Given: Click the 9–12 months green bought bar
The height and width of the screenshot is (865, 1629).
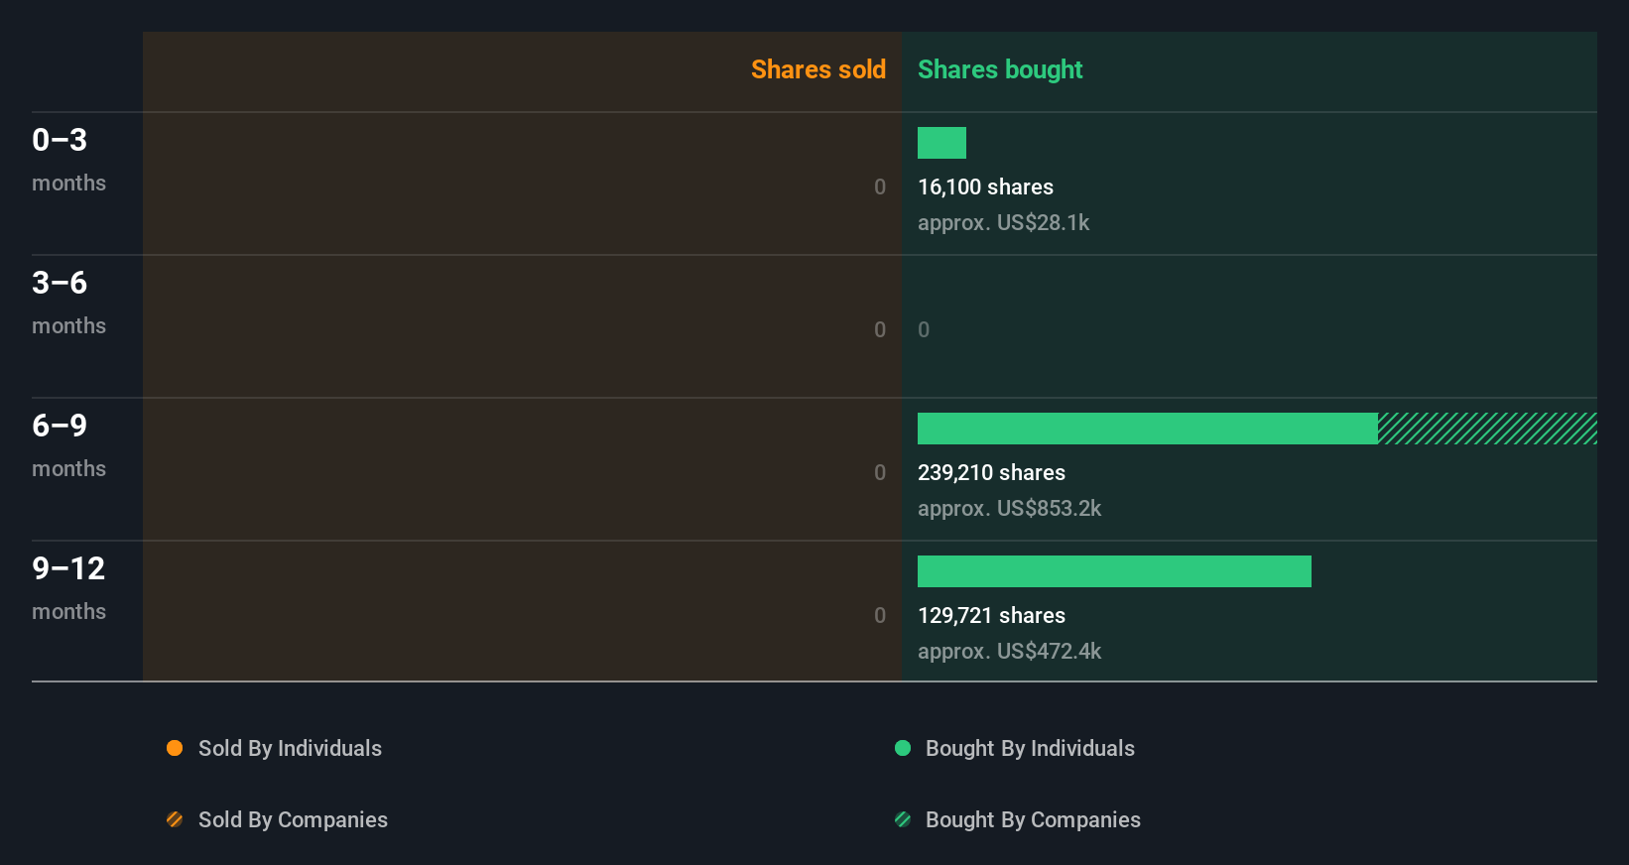Looking at the screenshot, I should 1114,571.
